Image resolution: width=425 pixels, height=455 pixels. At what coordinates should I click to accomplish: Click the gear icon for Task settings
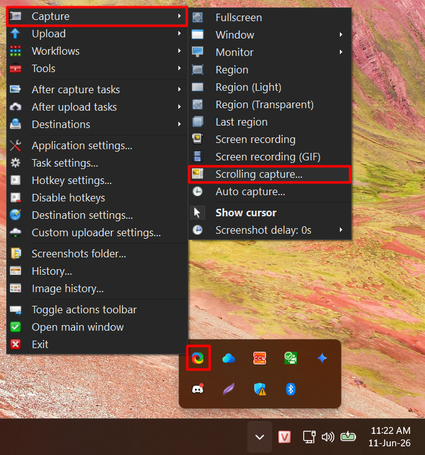[x=16, y=163]
